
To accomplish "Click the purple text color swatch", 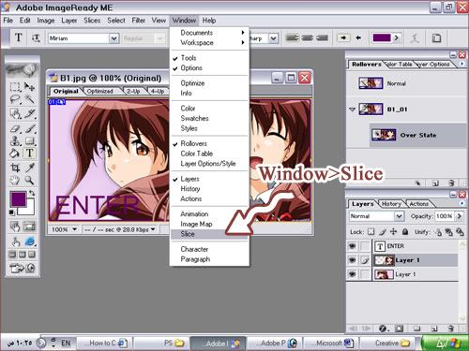I will point(382,38).
